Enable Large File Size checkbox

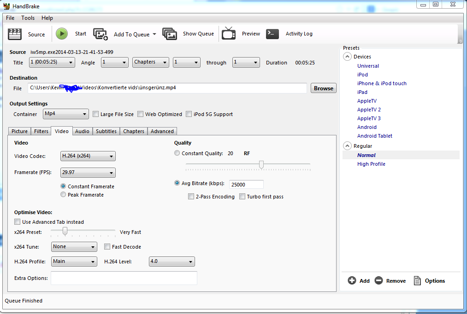(x=95, y=114)
